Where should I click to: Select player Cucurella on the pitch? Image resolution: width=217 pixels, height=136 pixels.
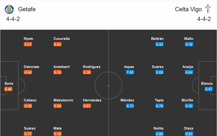[62, 39]
